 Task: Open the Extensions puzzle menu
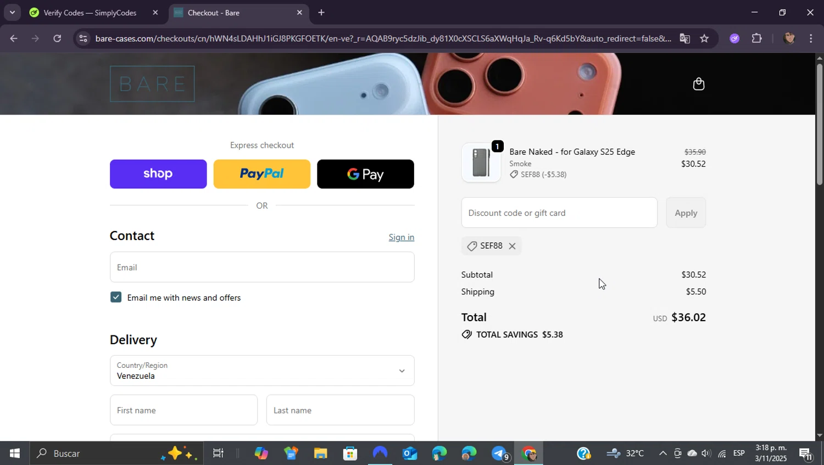756,38
